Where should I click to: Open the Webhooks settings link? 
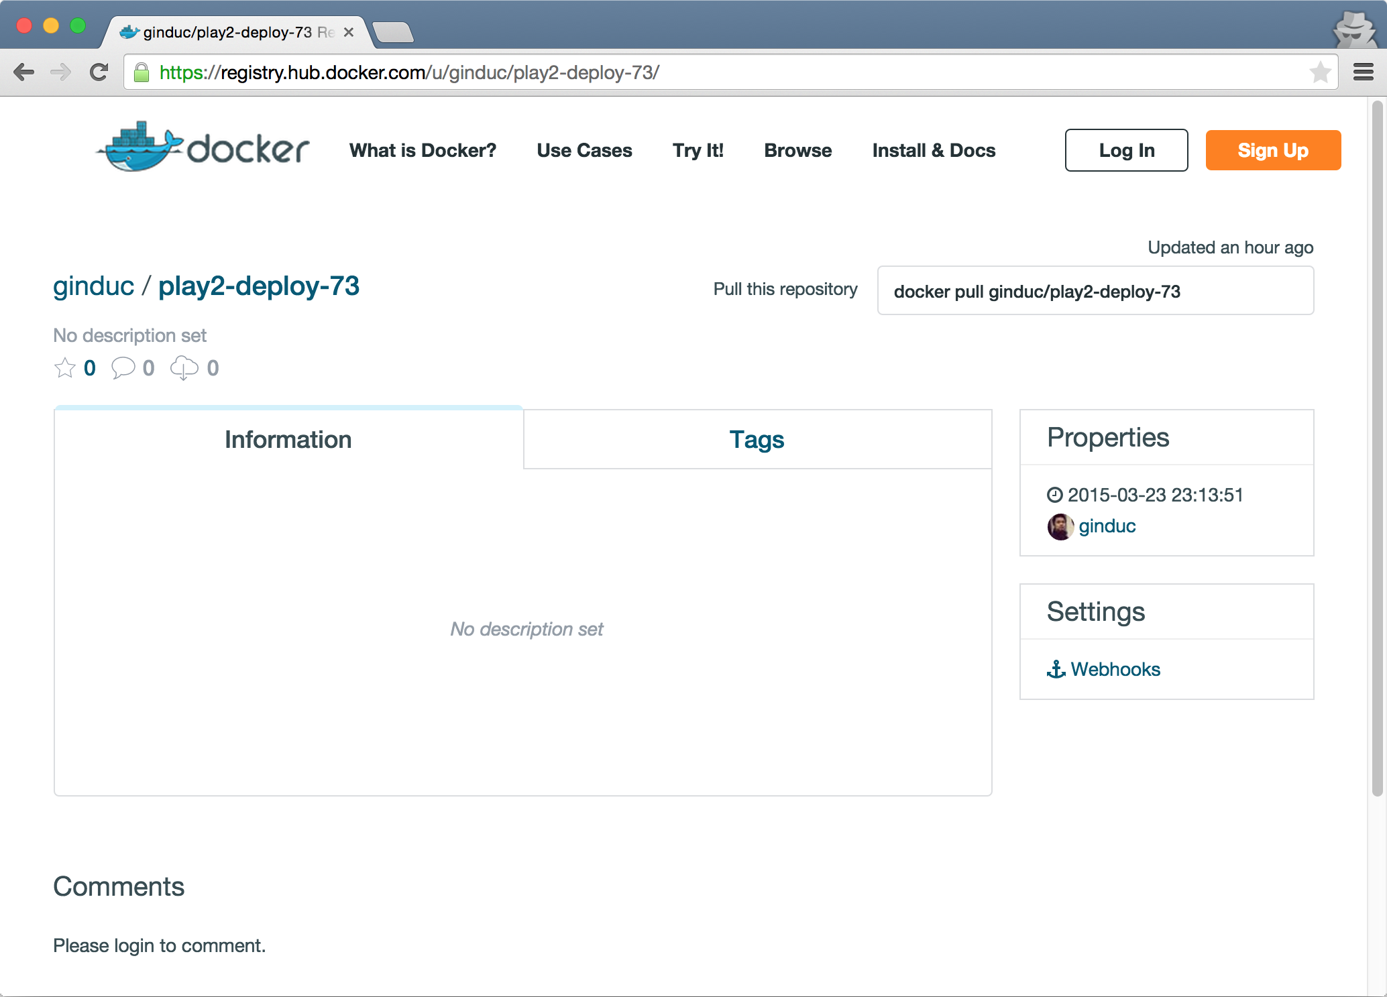point(1115,669)
